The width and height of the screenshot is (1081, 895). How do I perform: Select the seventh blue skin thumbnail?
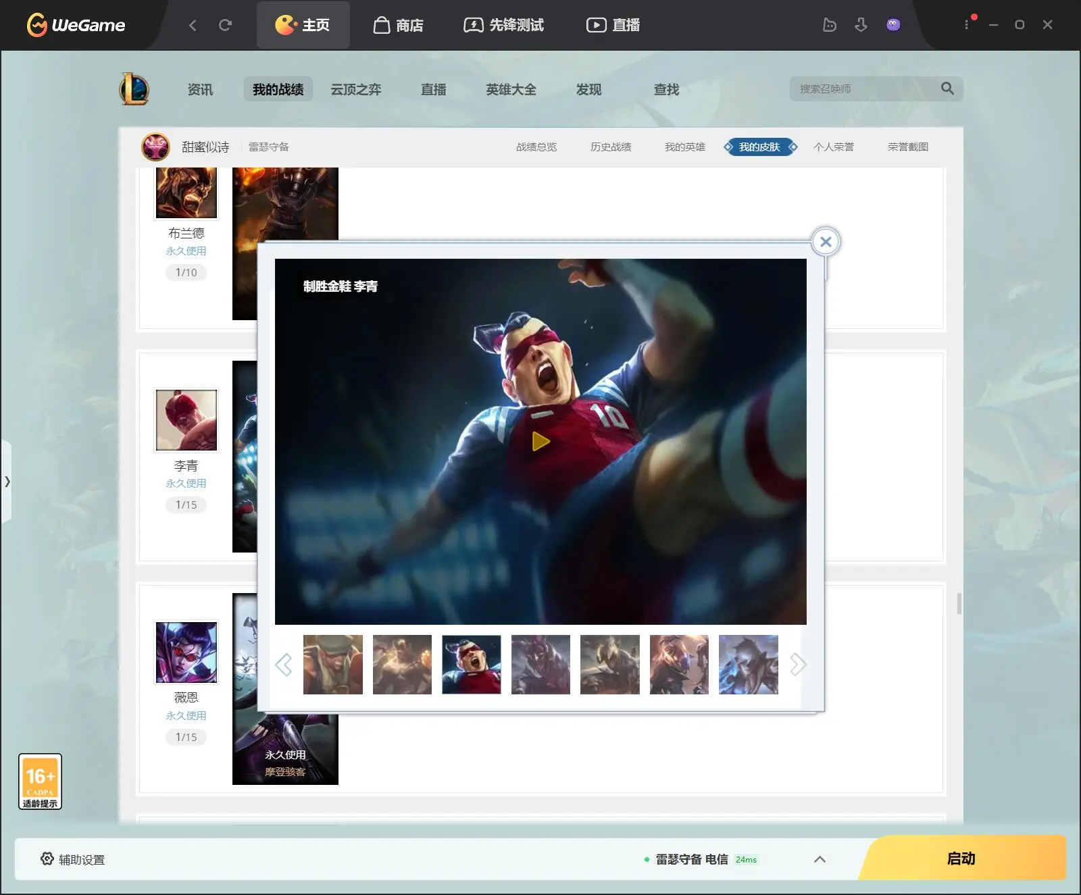pyautogui.click(x=749, y=665)
